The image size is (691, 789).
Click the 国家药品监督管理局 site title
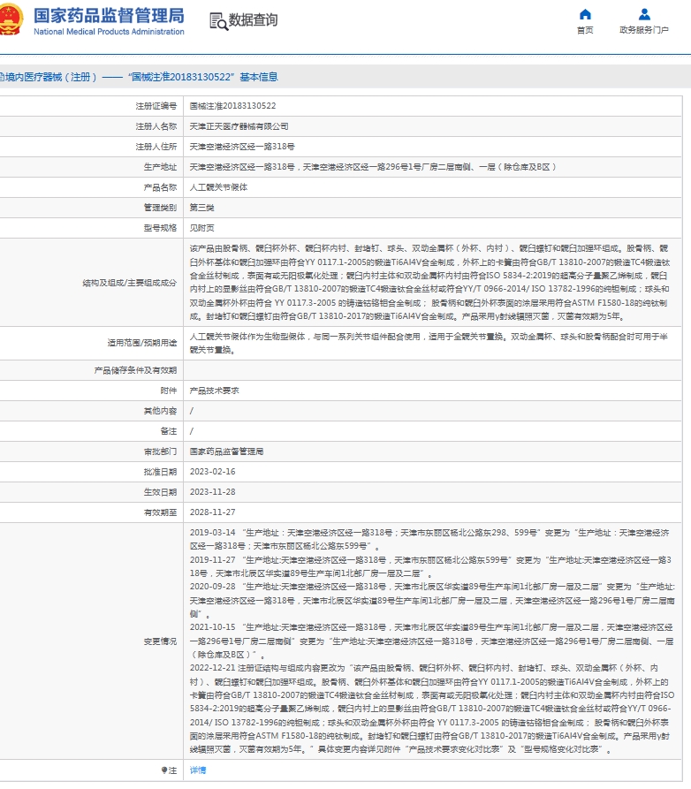point(110,16)
